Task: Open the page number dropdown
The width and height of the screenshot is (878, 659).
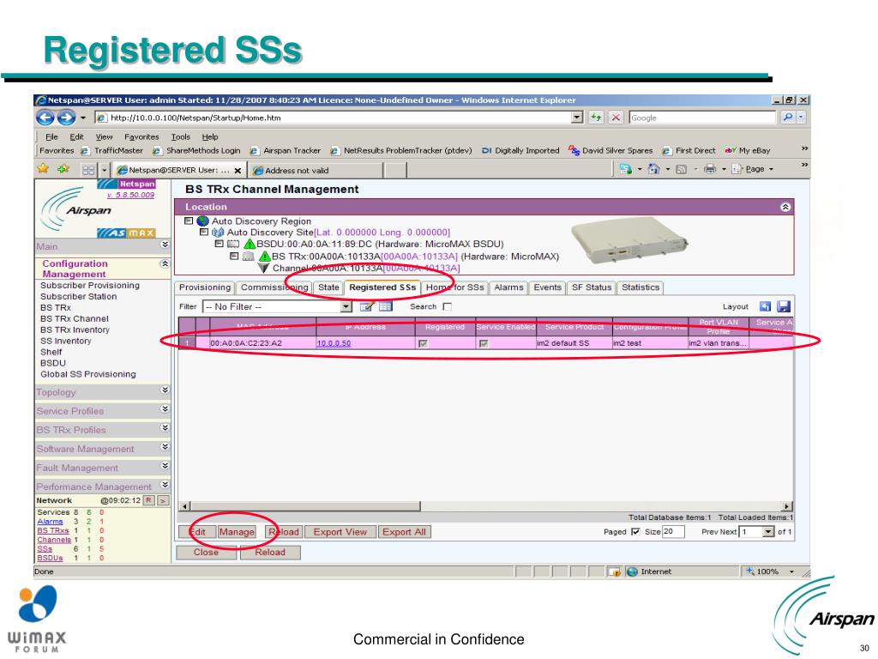Action: tap(768, 532)
